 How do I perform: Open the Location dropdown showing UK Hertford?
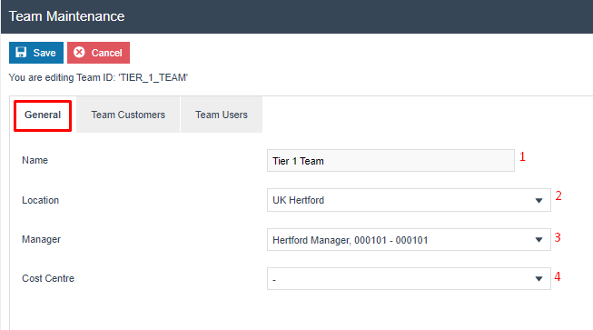click(x=409, y=200)
